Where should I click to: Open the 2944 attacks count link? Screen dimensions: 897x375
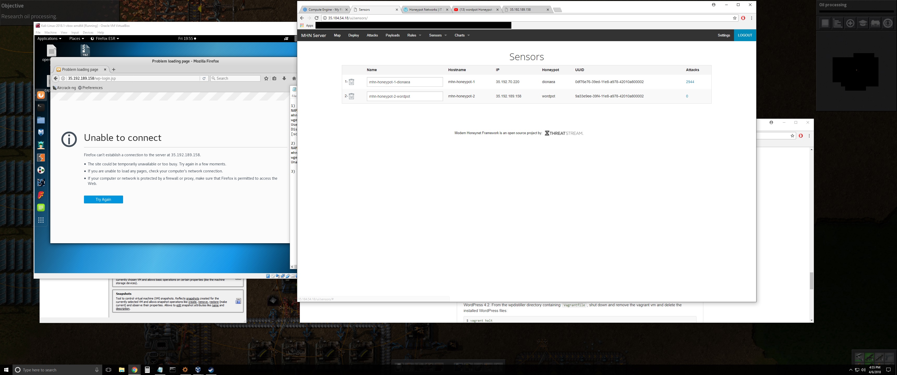[690, 82]
